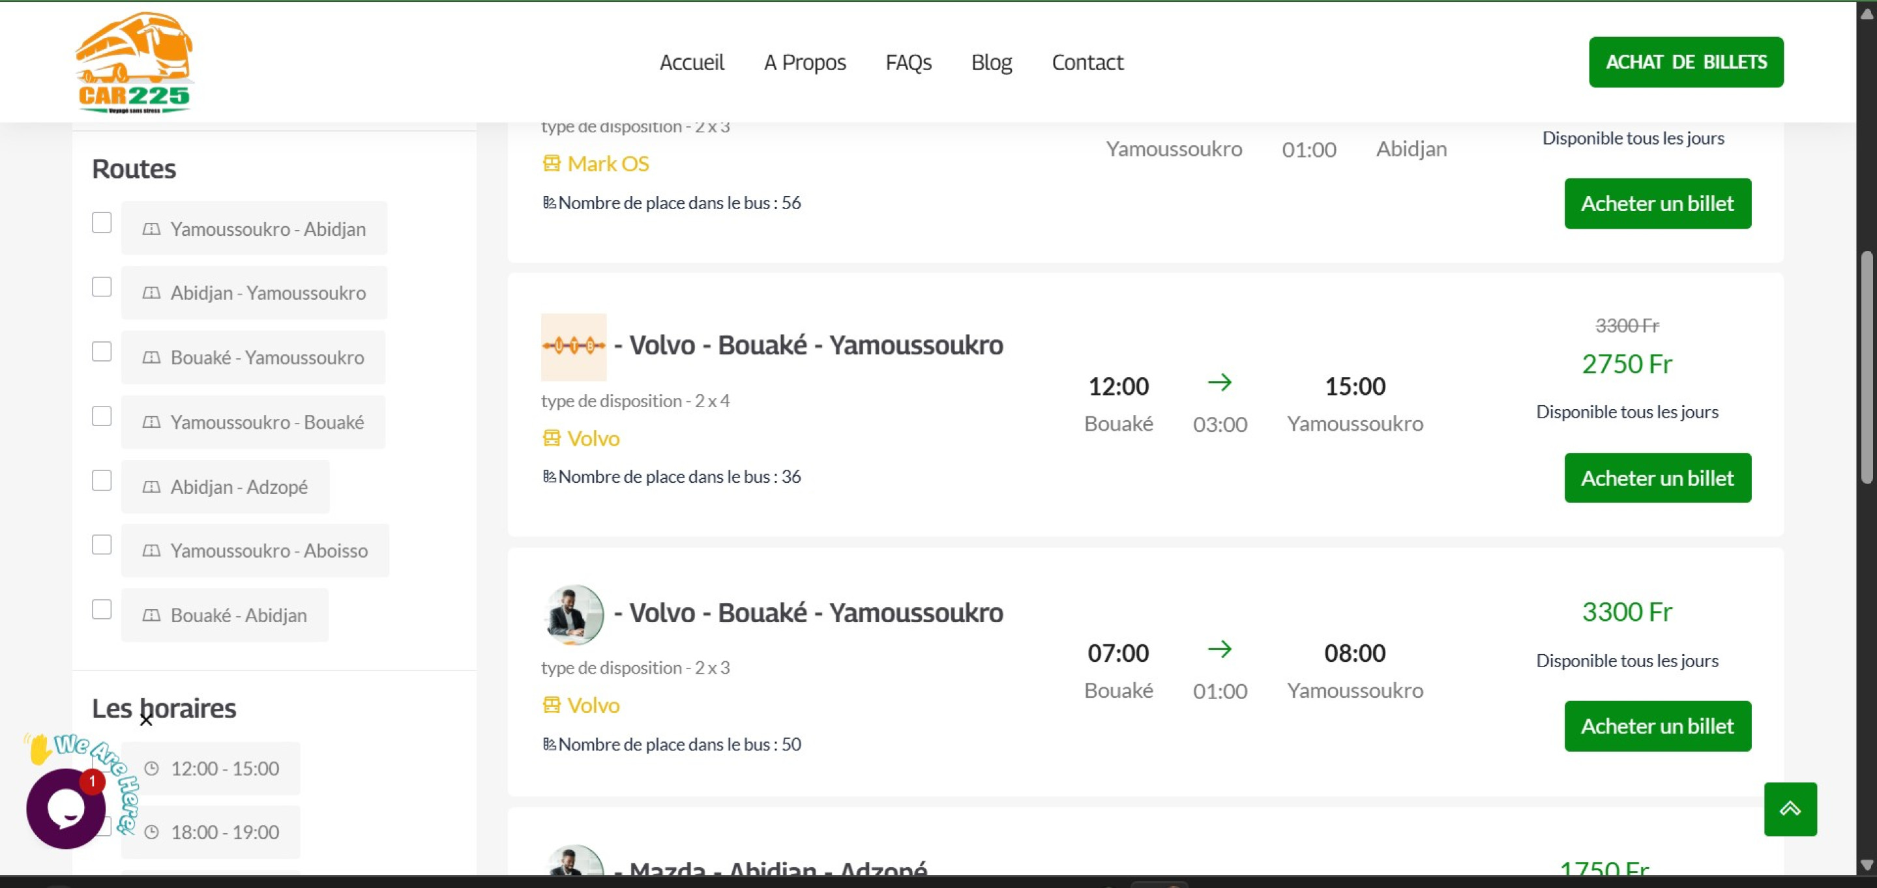Viewport: 1877px width, 888px height.
Task: Buy a ticket for the 2750 Fr trip
Action: [x=1657, y=478]
